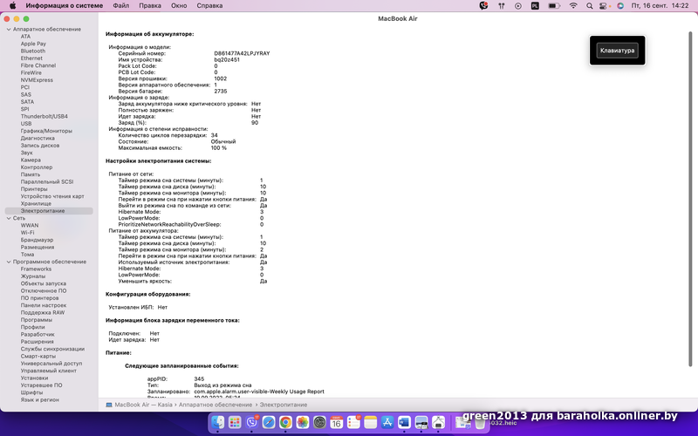Launch Safari from the Dock
Screen dimensions: 698x436
[x=269, y=422]
